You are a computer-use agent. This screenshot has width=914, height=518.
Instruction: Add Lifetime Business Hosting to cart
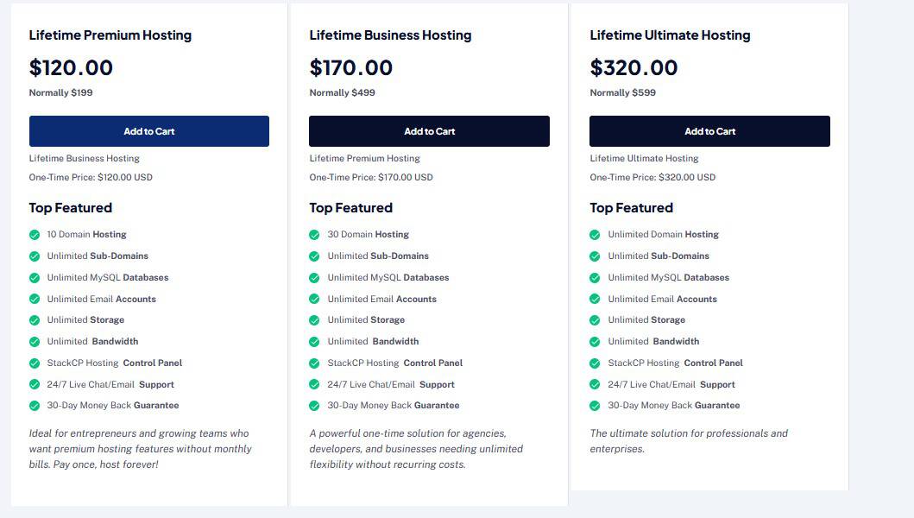click(x=430, y=131)
